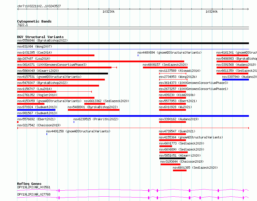Click nsv4161301 gnomAD variant label

click(x=236, y=52)
